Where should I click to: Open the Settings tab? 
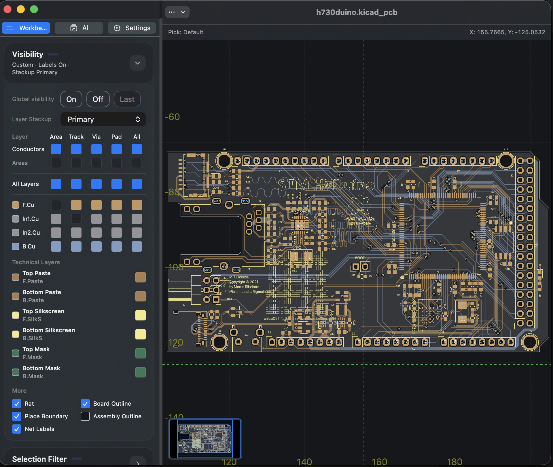point(132,28)
